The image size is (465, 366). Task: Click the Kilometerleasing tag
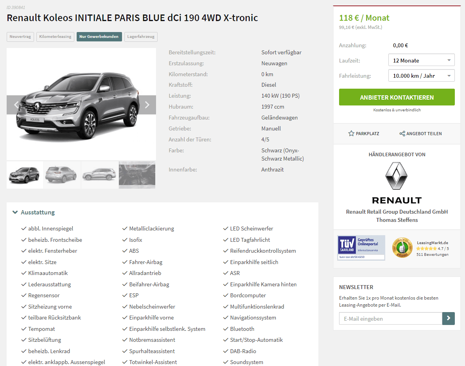pos(55,37)
